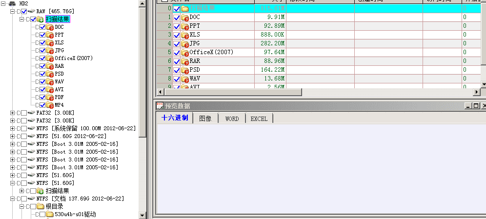
Task: Click the DOC folder icon in tree
Action: (x=50, y=27)
